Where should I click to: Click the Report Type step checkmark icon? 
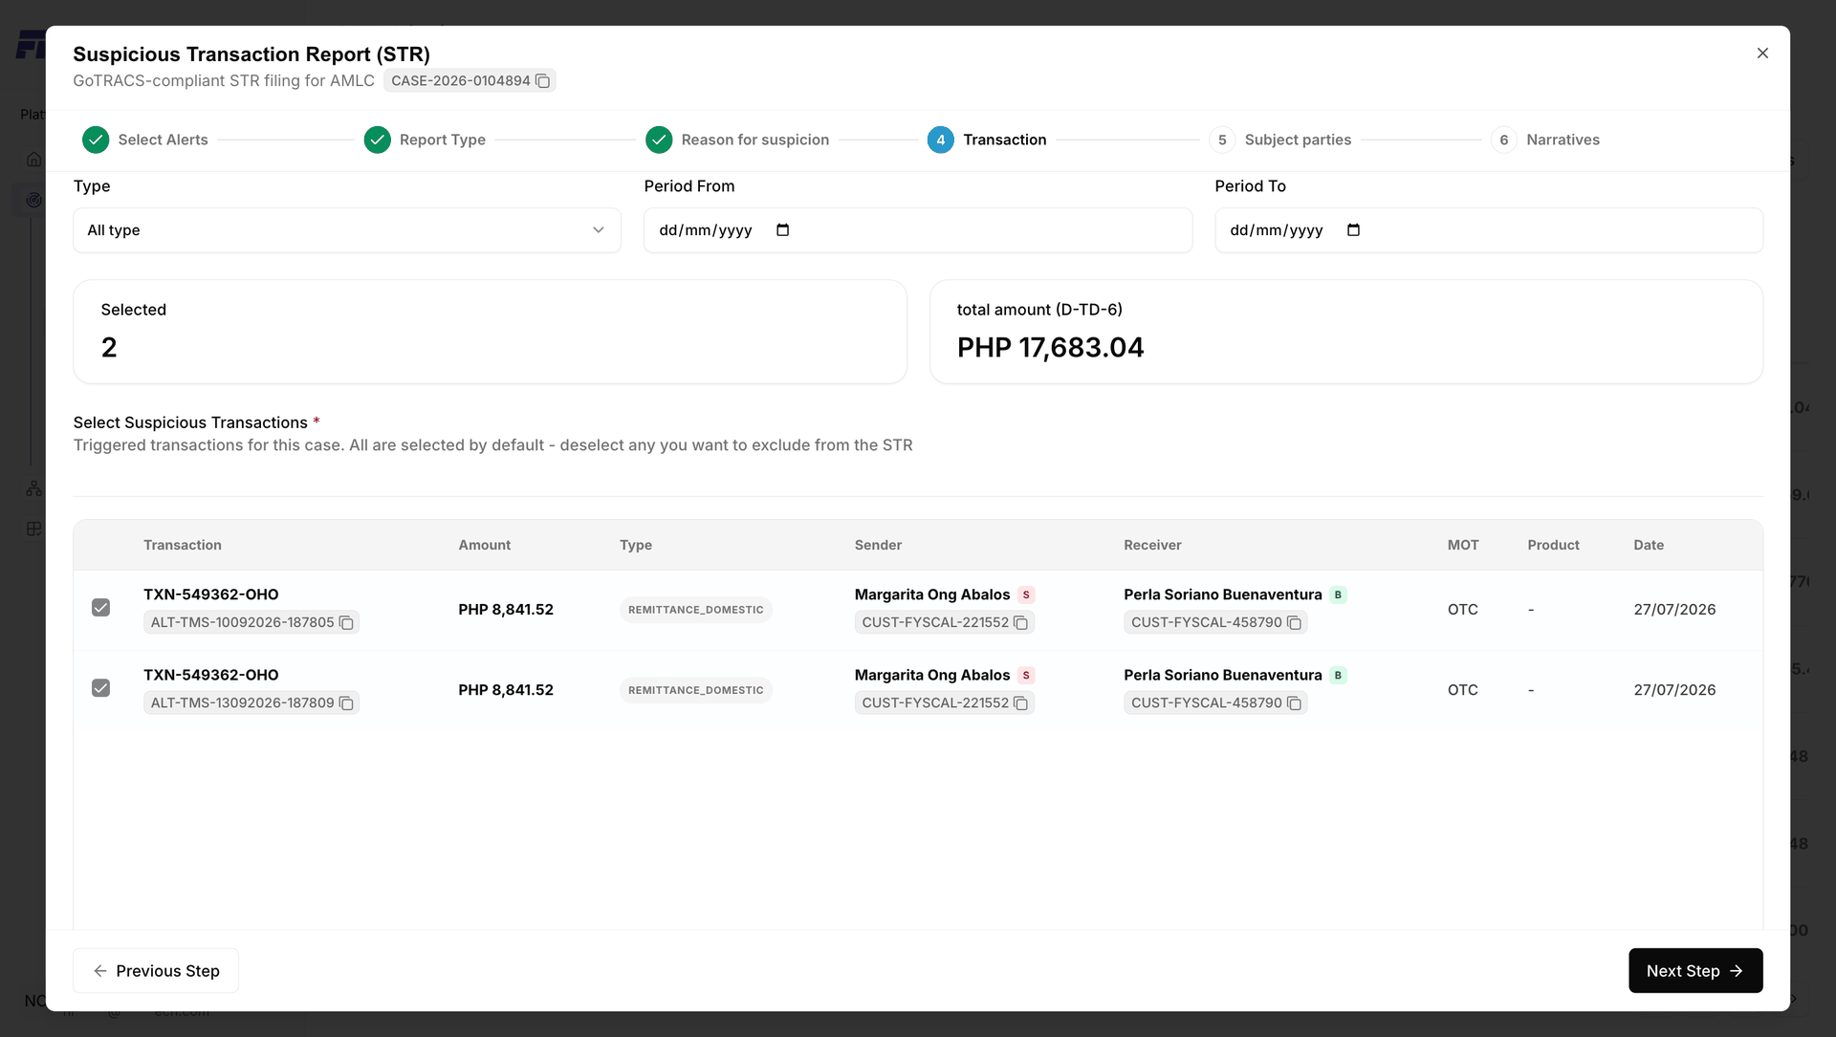(377, 140)
